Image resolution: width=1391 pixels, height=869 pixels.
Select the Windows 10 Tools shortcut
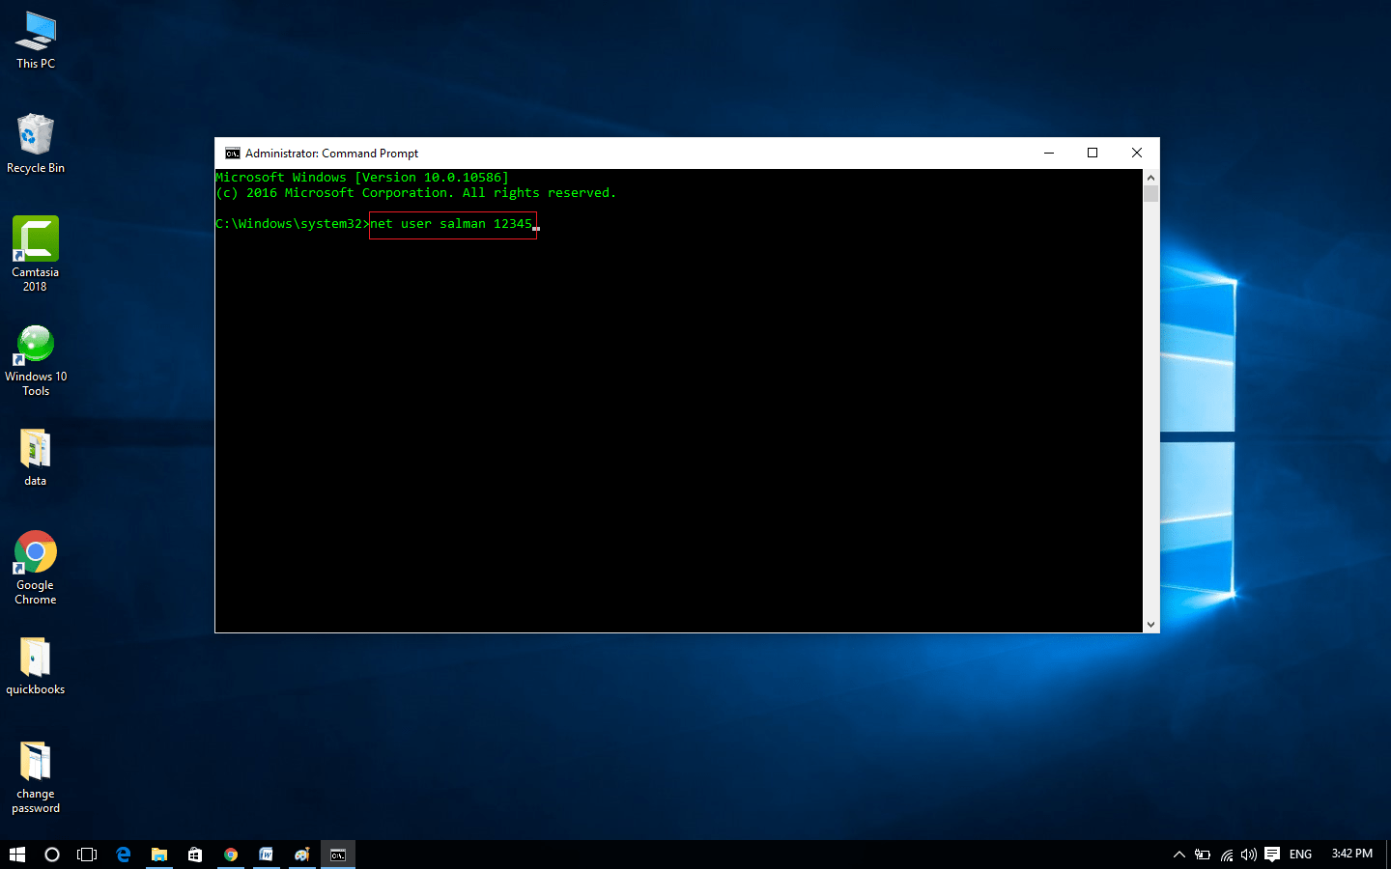point(36,360)
